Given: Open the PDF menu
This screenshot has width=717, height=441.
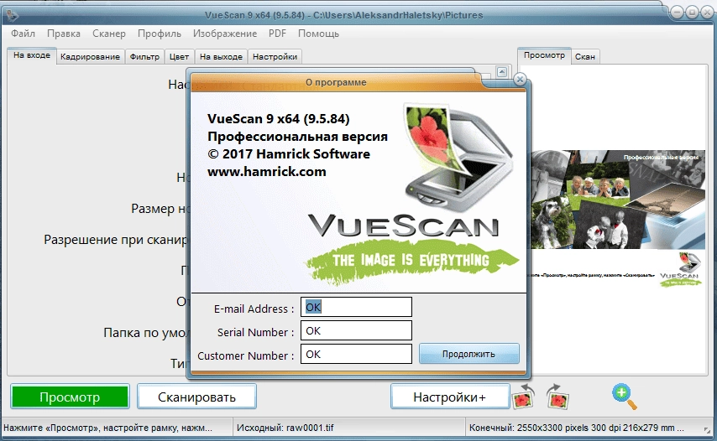Looking at the screenshot, I should point(277,34).
